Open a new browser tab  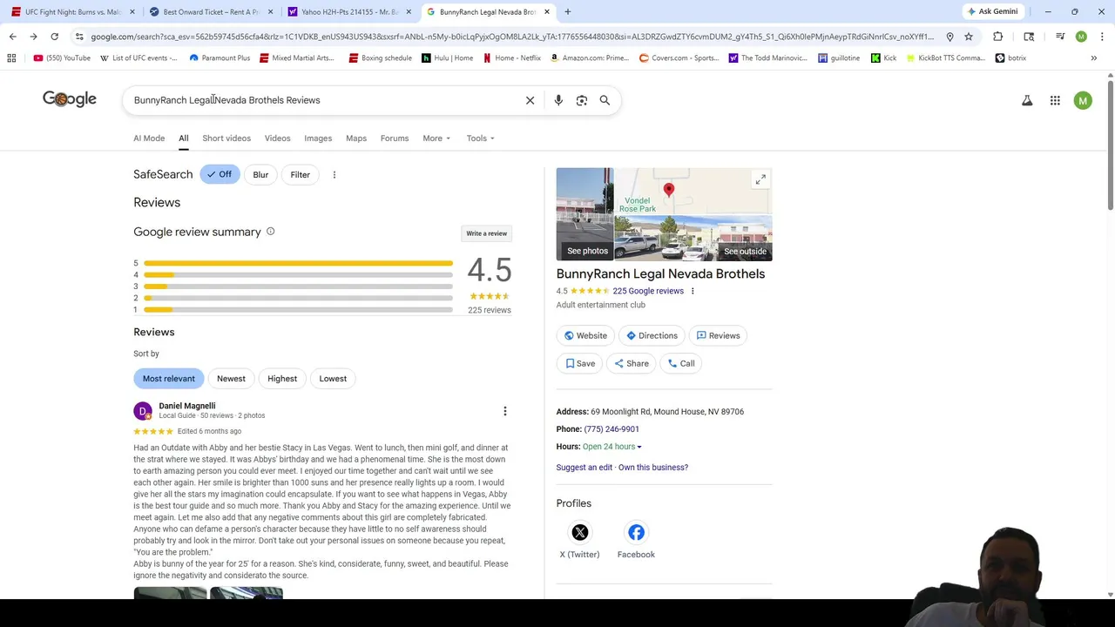[x=567, y=11]
